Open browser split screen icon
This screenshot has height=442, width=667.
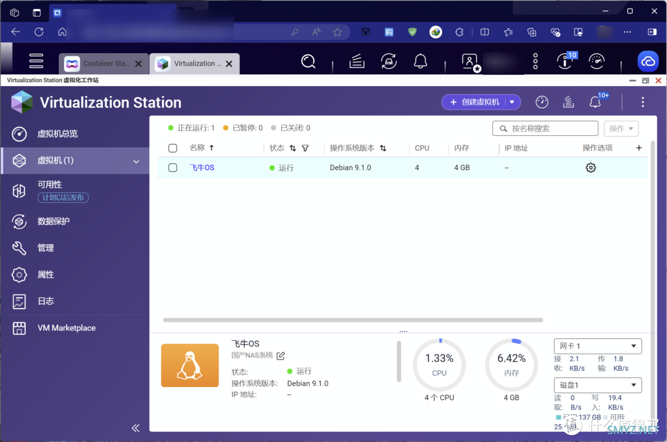click(485, 32)
